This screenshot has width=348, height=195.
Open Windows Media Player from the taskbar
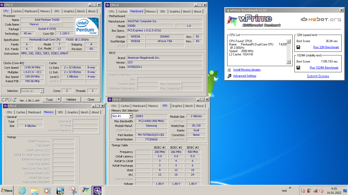pyautogui.click(x=47, y=190)
